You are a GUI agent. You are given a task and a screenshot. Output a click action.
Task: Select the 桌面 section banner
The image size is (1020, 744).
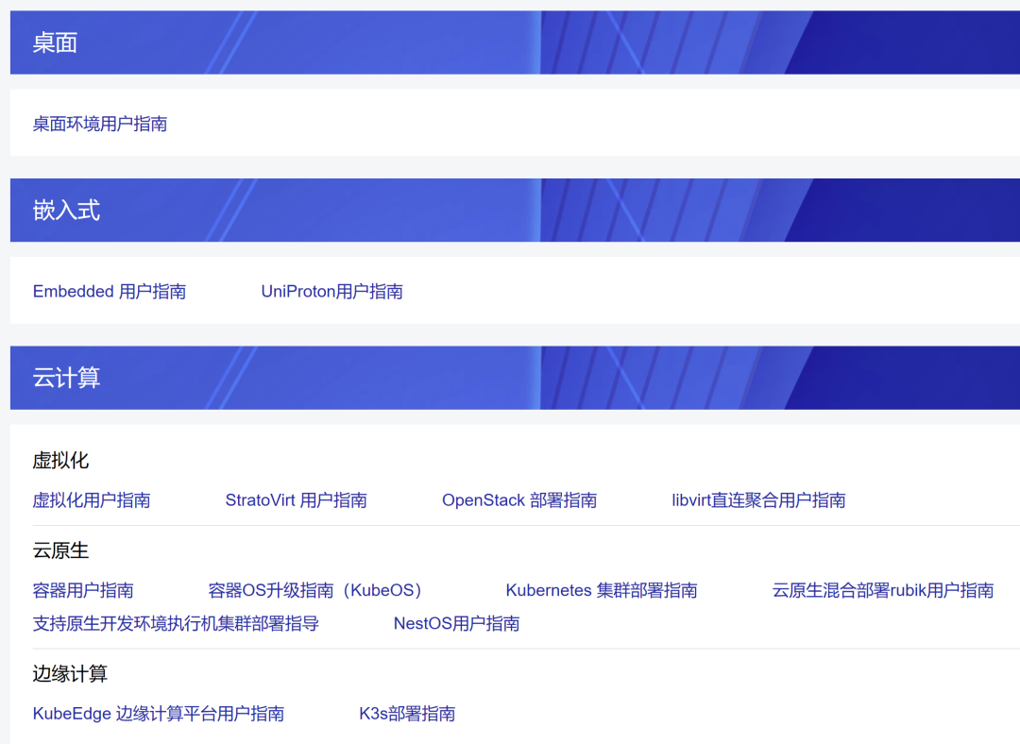(510, 42)
